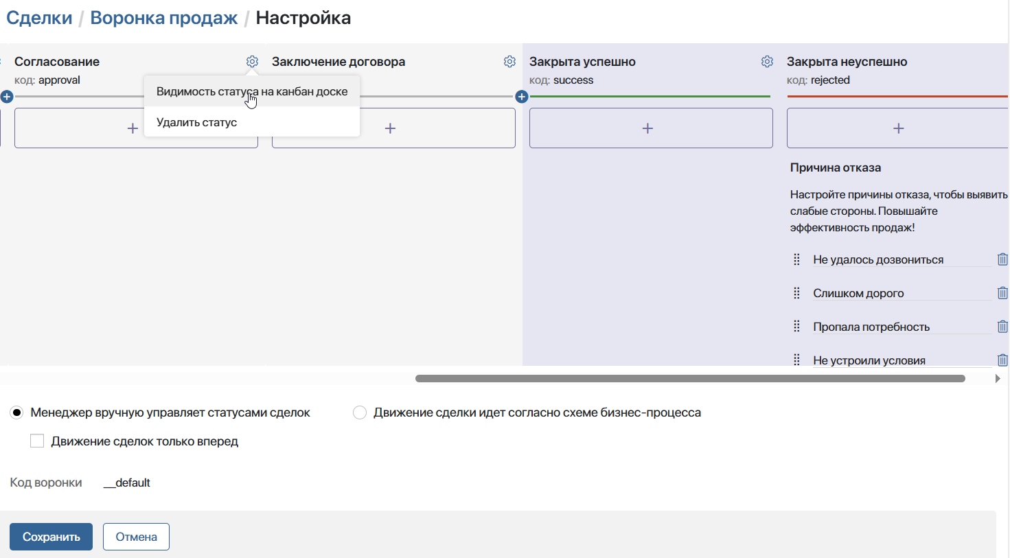The width and height of the screenshot is (1010, 558).
Task: Select Менеджер вручную управляет статусами сделок
Action: [x=16, y=412]
